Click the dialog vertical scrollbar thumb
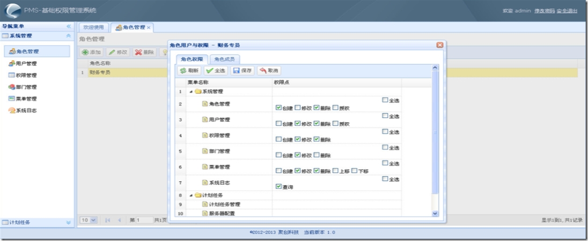 (435, 133)
